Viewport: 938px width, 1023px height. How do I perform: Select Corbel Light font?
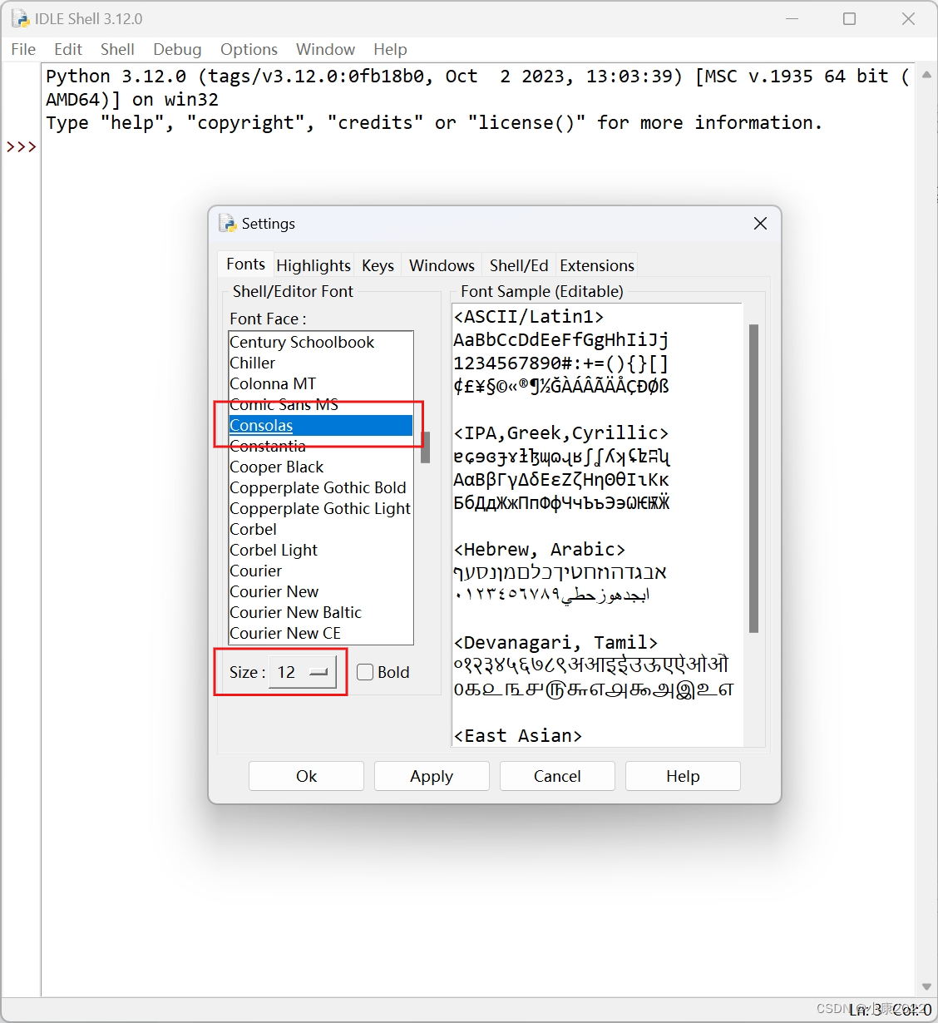tap(320, 550)
